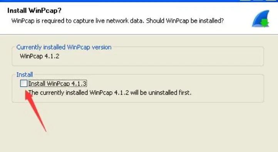Click the "Install" group box label
This screenshot has height=152, width=278.
point(25,75)
